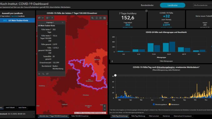Click the Bundesland Baden-Württemberg popup value
The width and height of the screenshot is (212, 119).
[x=58, y=67]
